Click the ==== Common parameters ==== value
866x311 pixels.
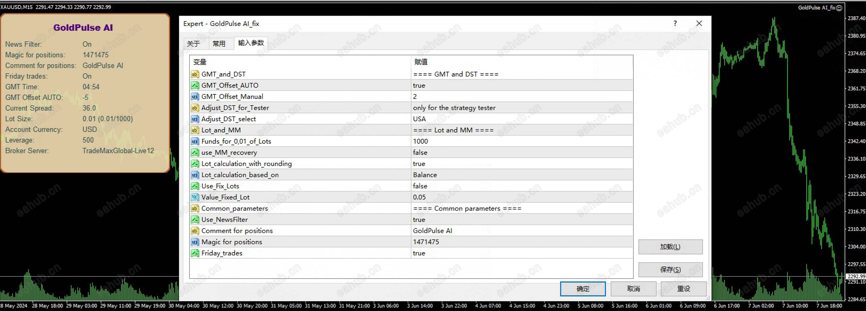click(x=467, y=209)
